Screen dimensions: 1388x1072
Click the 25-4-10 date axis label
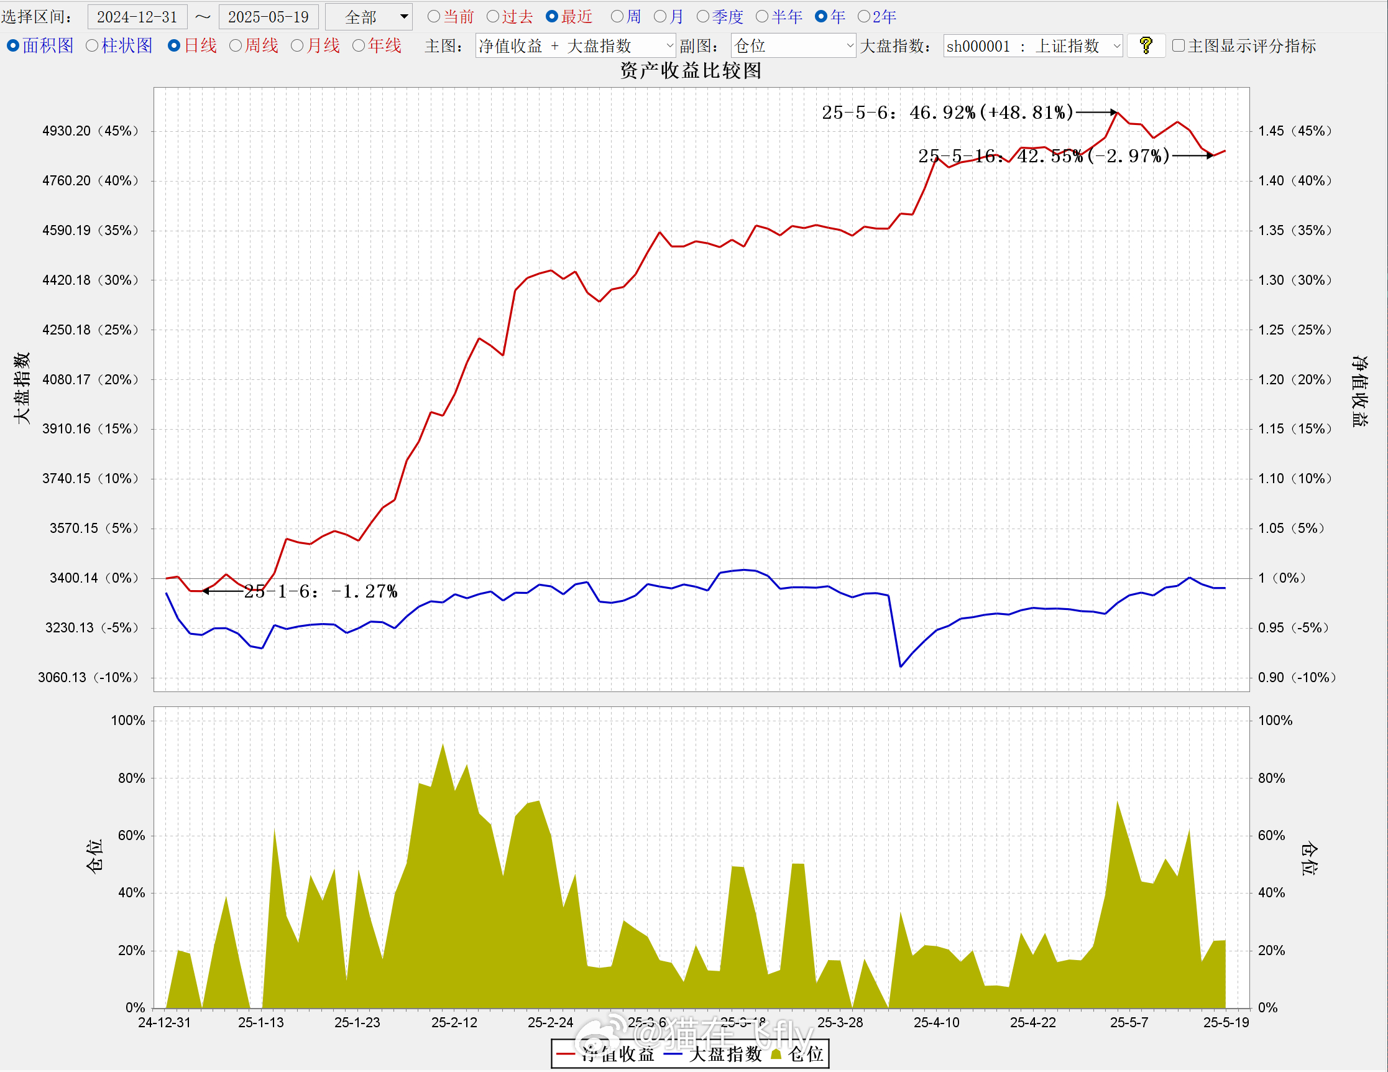pyautogui.click(x=937, y=1022)
